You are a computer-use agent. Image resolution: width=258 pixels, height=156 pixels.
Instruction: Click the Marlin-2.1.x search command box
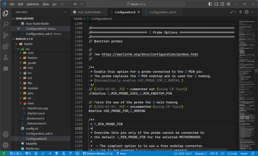tap(136, 4)
